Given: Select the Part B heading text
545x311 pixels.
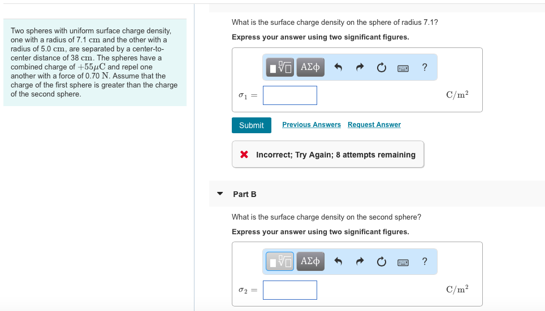Looking at the screenshot, I should click(245, 194).
